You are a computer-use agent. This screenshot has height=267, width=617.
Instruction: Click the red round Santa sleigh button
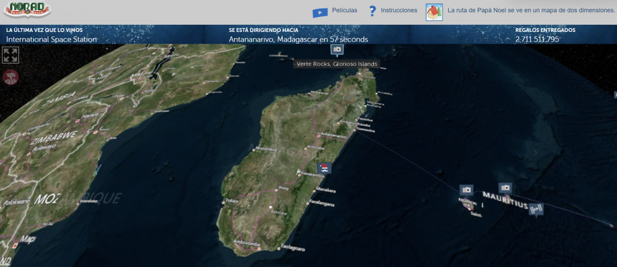(10, 77)
